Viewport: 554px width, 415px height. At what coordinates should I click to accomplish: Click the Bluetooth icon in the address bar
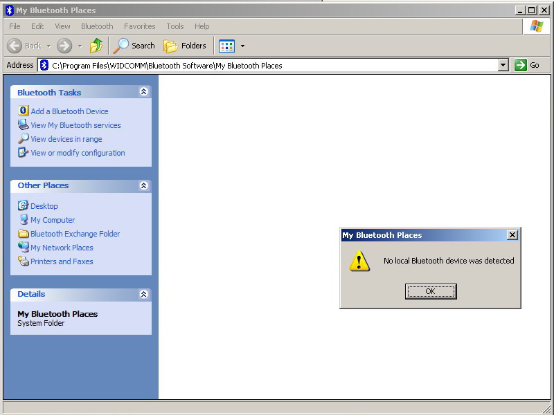click(44, 65)
